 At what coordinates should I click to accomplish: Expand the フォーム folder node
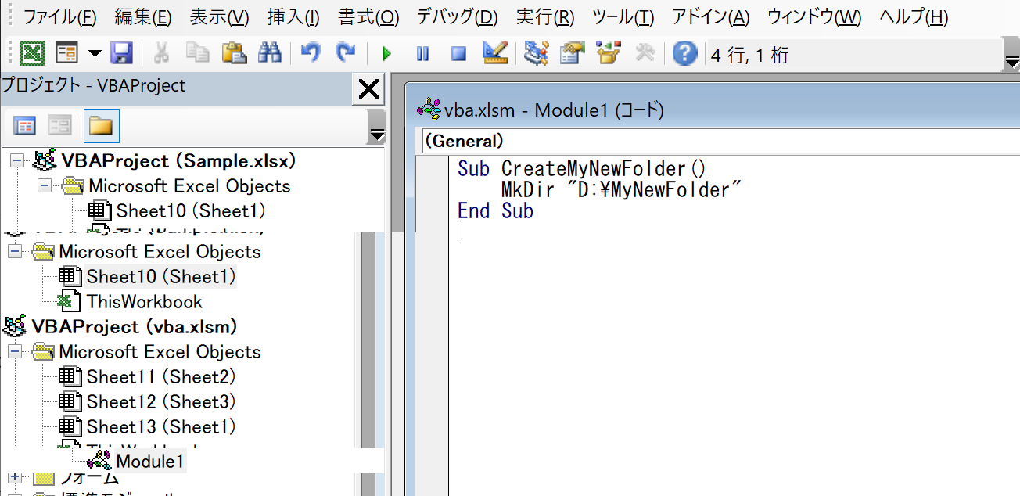point(15,477)
